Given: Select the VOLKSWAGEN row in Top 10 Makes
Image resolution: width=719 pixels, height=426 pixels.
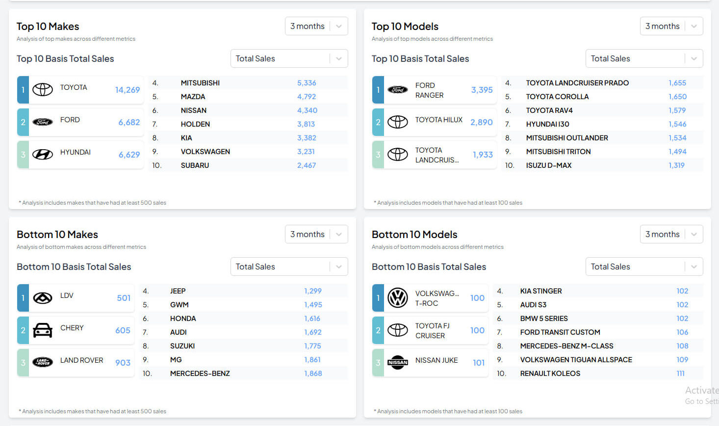Looking at the screenshot, I should [x=248, y=152].
